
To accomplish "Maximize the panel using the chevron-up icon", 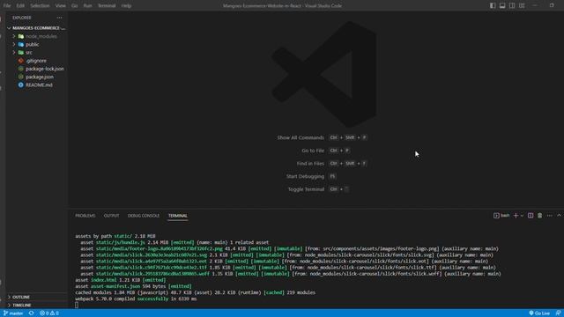I will point(559,216).
